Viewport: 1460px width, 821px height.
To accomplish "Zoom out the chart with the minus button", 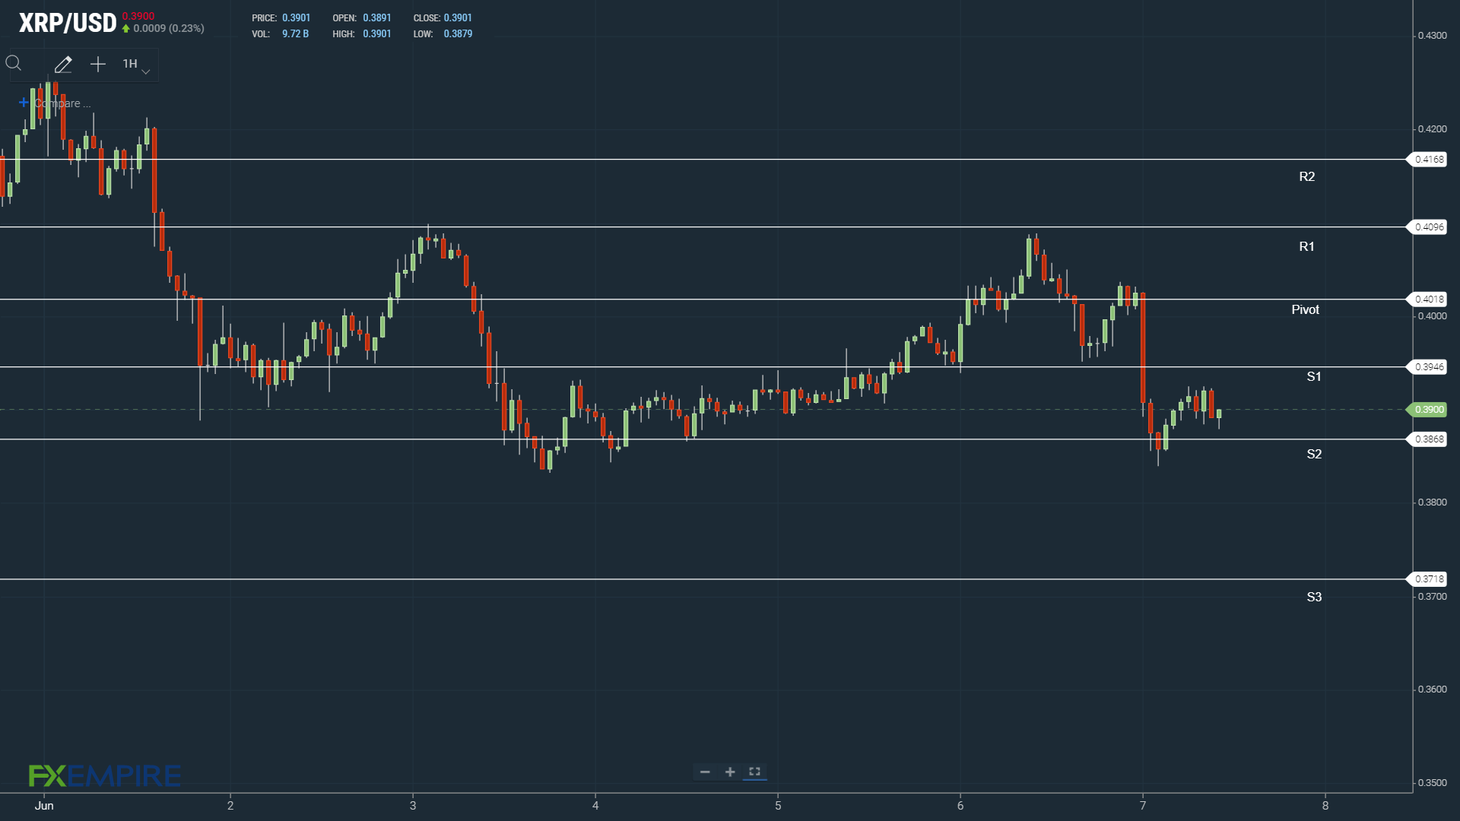I will pyautogui.click(x=705, y=772).
